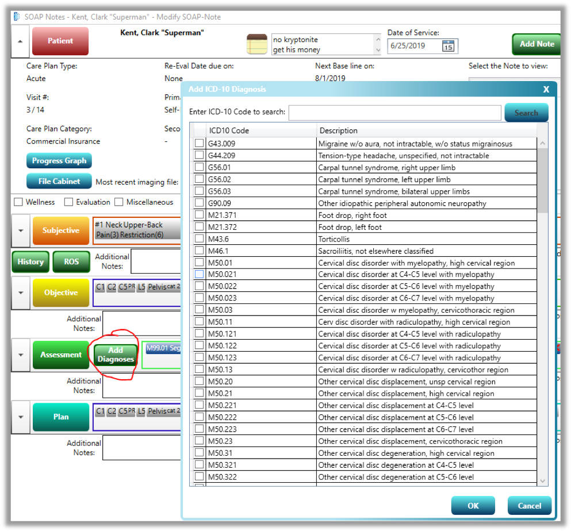This screenshot has width=571, height=531.
Task: Check the M50.021 diagnosis checkbox
Action: click(x=199, y=274)
